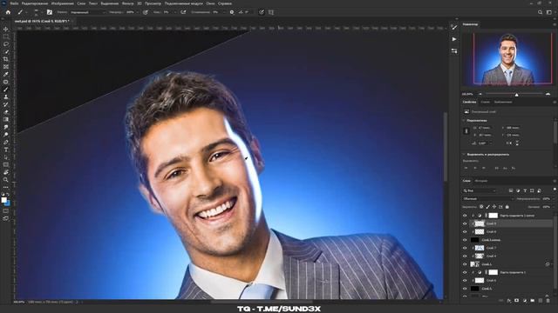Open the blend mode dropdown in Layers panel
Viewport: 558px width, 313px height.
pos(488,199)
